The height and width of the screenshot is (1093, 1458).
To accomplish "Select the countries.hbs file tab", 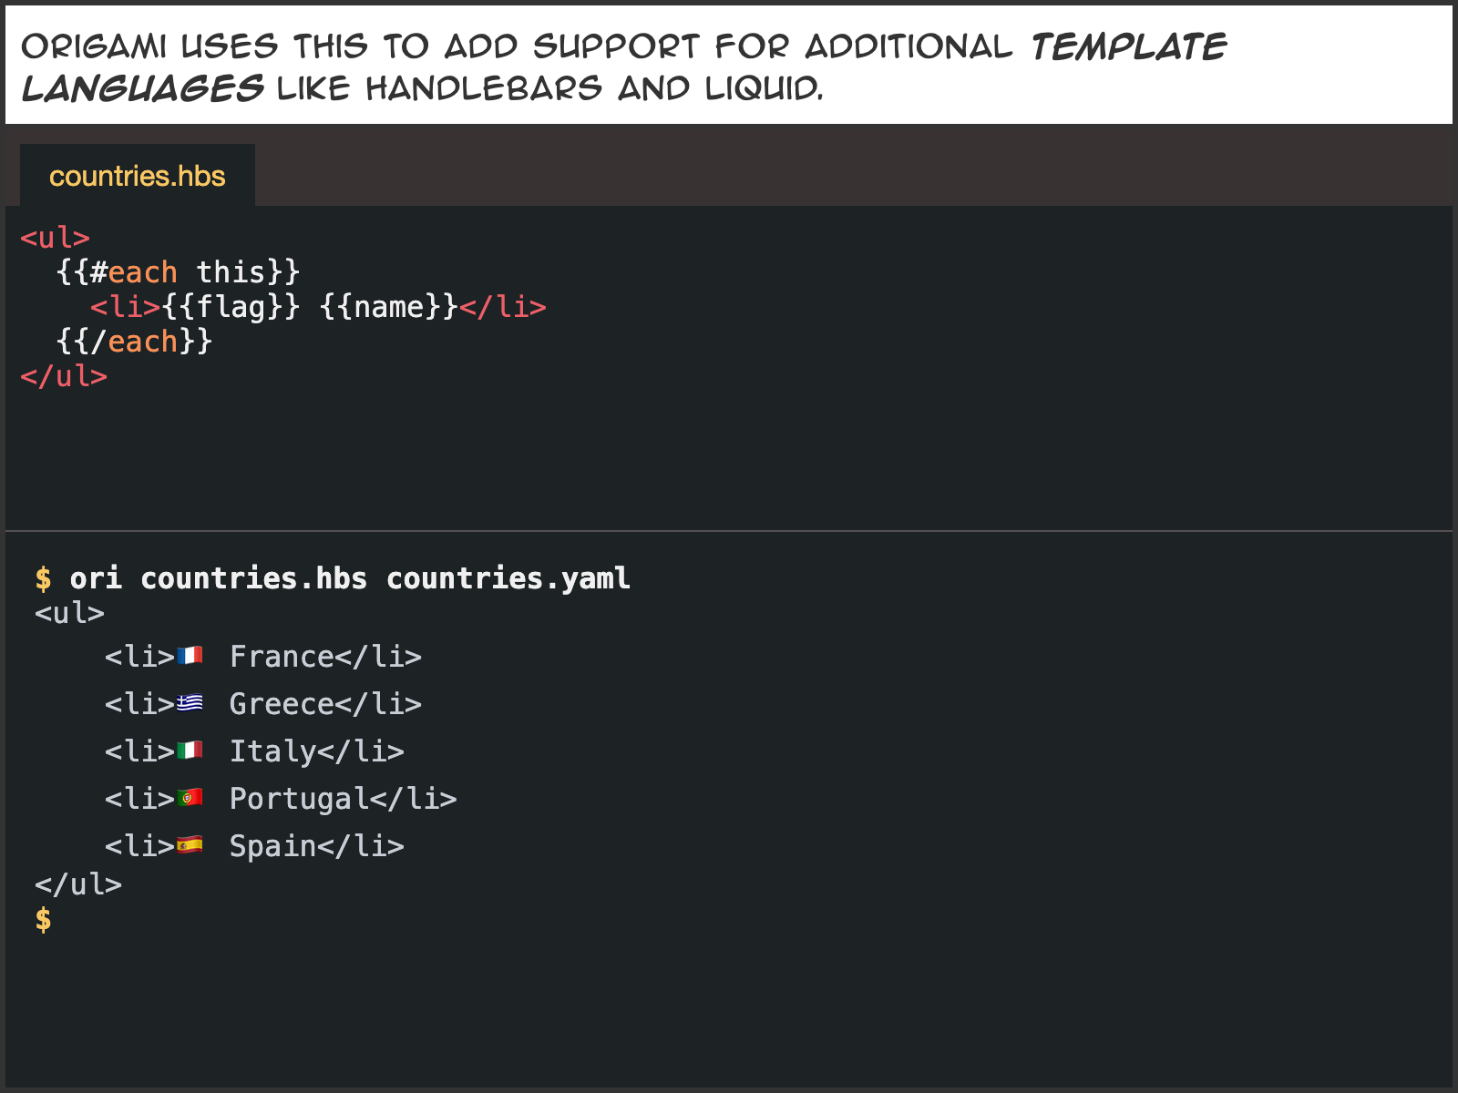I will tap(138, 176).
